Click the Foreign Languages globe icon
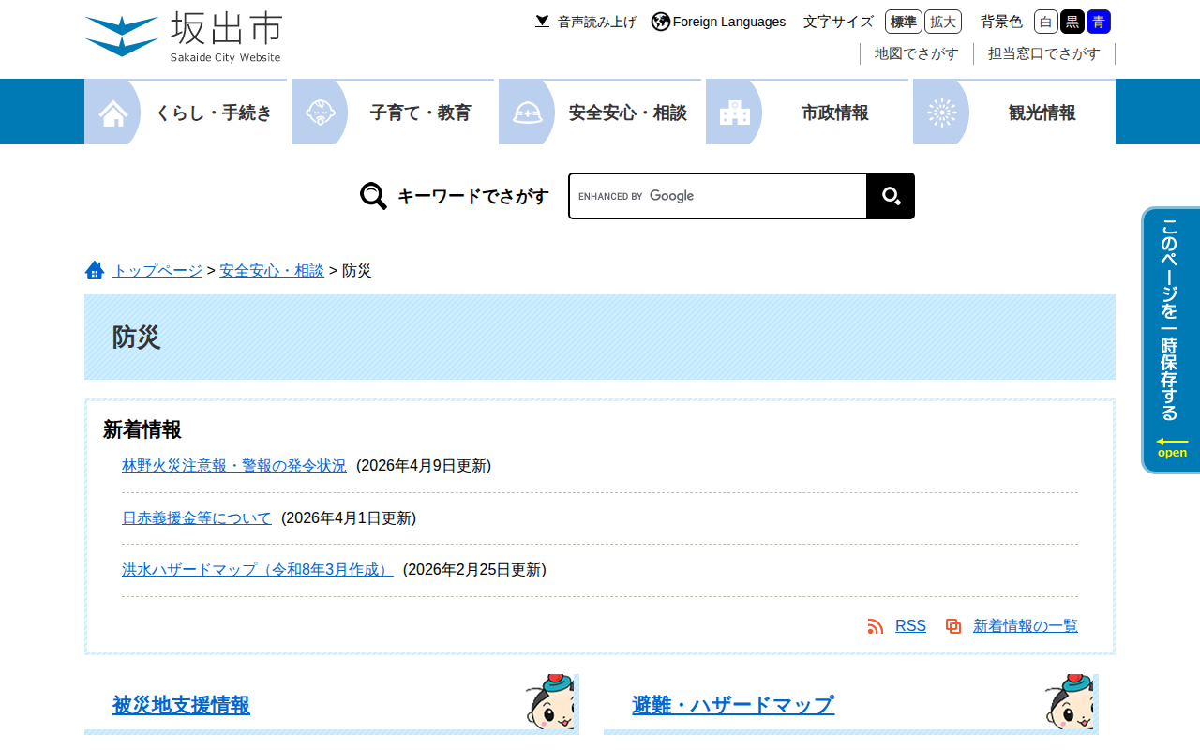Viewport: 1200px width, 750px height. [x=661, y=22]
